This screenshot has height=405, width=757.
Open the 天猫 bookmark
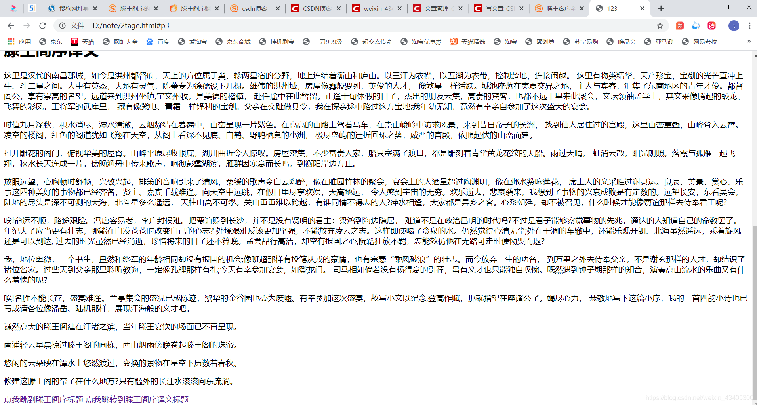tap(82, 42)
